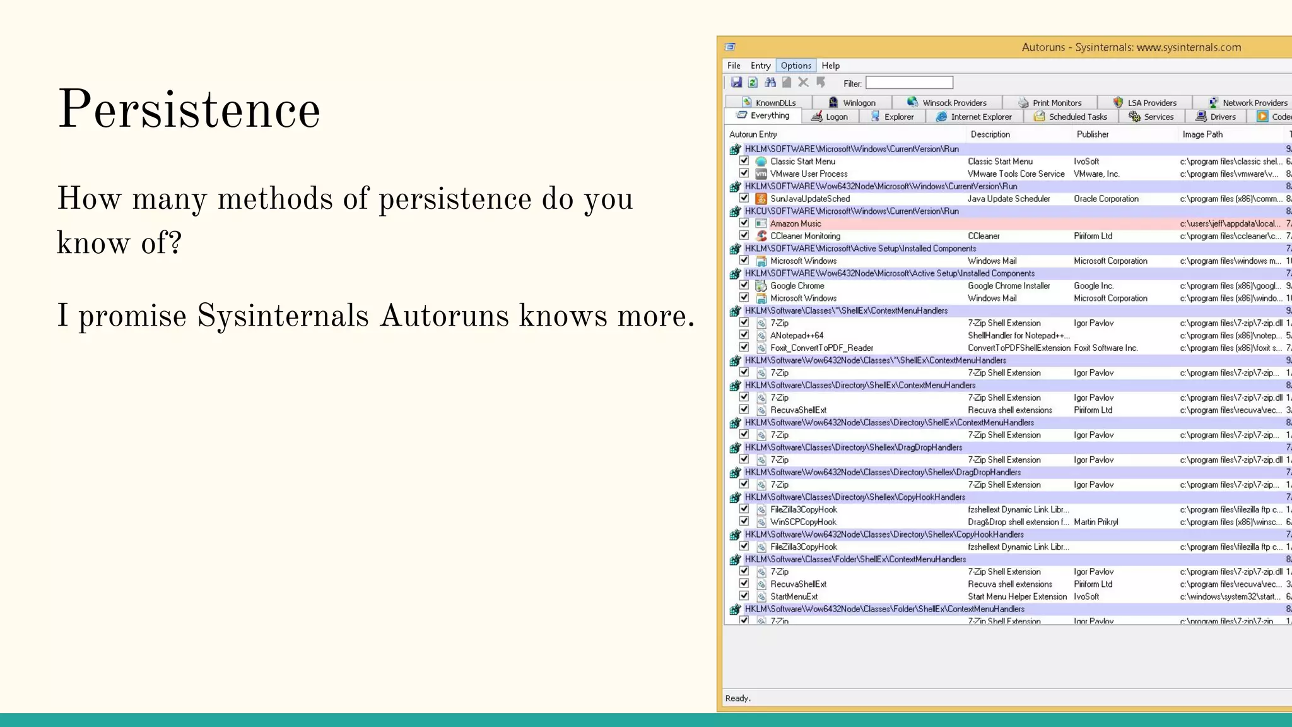
Task: Uncheck the WinSCPCopyHook entry
Action: [744, 521]
